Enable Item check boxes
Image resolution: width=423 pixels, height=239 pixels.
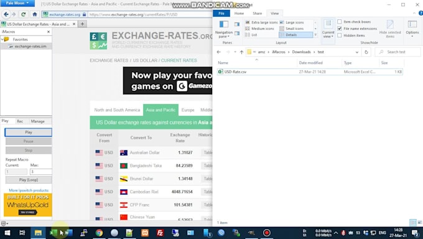coord(340,22)
